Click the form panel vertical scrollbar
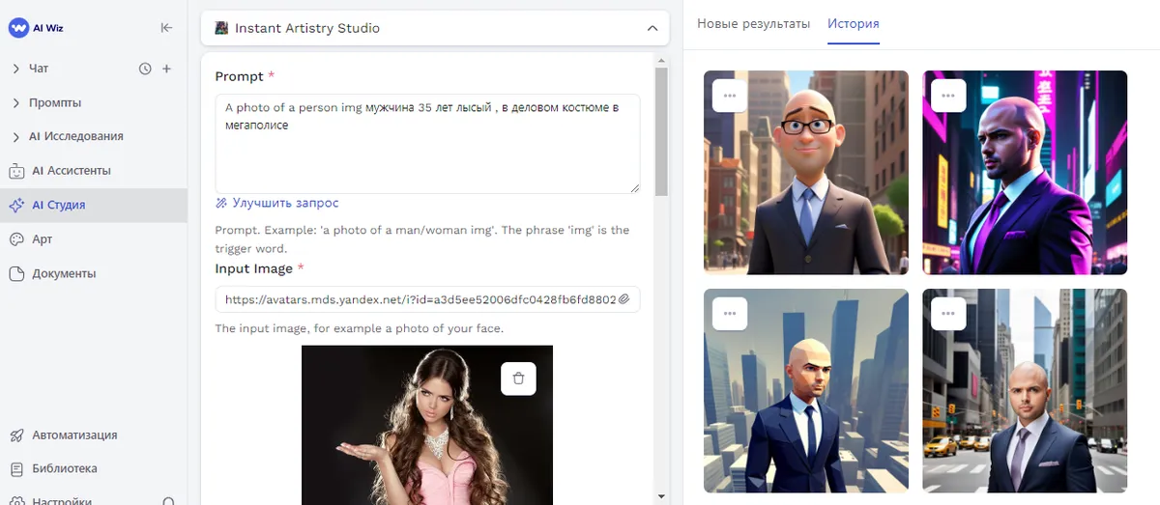The width and height of the screenshot is (1160, 505). 661,131
